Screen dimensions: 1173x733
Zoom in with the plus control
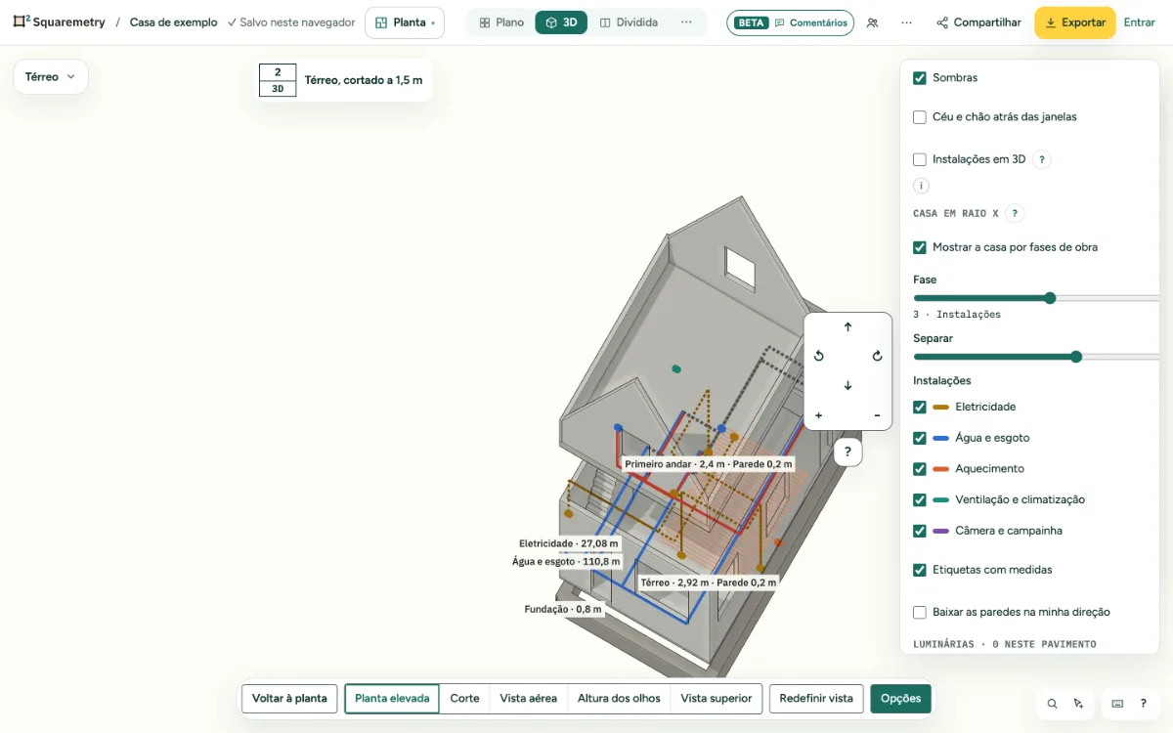[x=819, y=415]
